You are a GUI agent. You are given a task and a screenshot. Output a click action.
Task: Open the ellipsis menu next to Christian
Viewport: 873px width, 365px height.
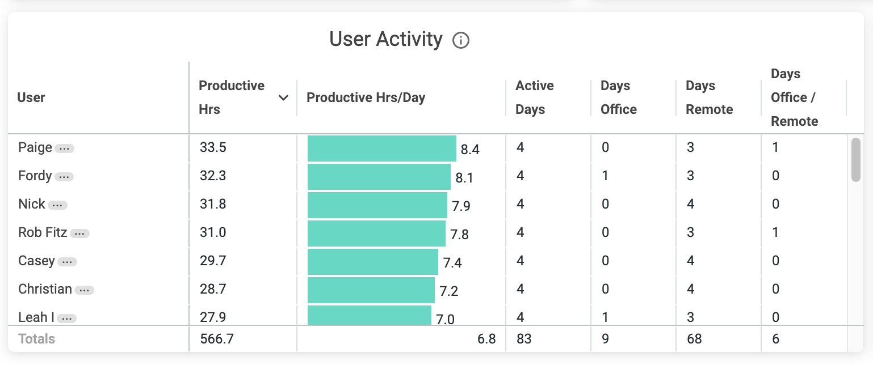(84, 290)
